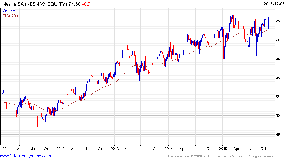
Task: Click the '2011' year label on time axis
Action: click(6, 149)
